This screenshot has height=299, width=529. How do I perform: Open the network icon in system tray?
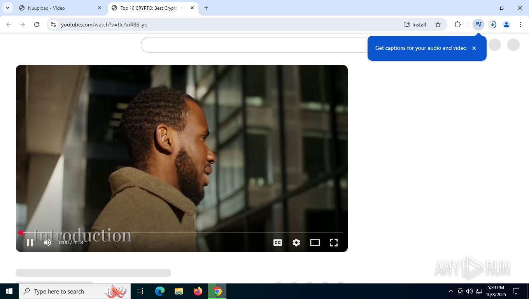tap(479, 291)
